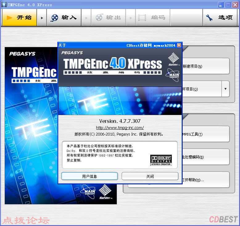Screen dimensions: 240x226
Task: Switch to the 输入 (Input) tab
Action: 64,18
